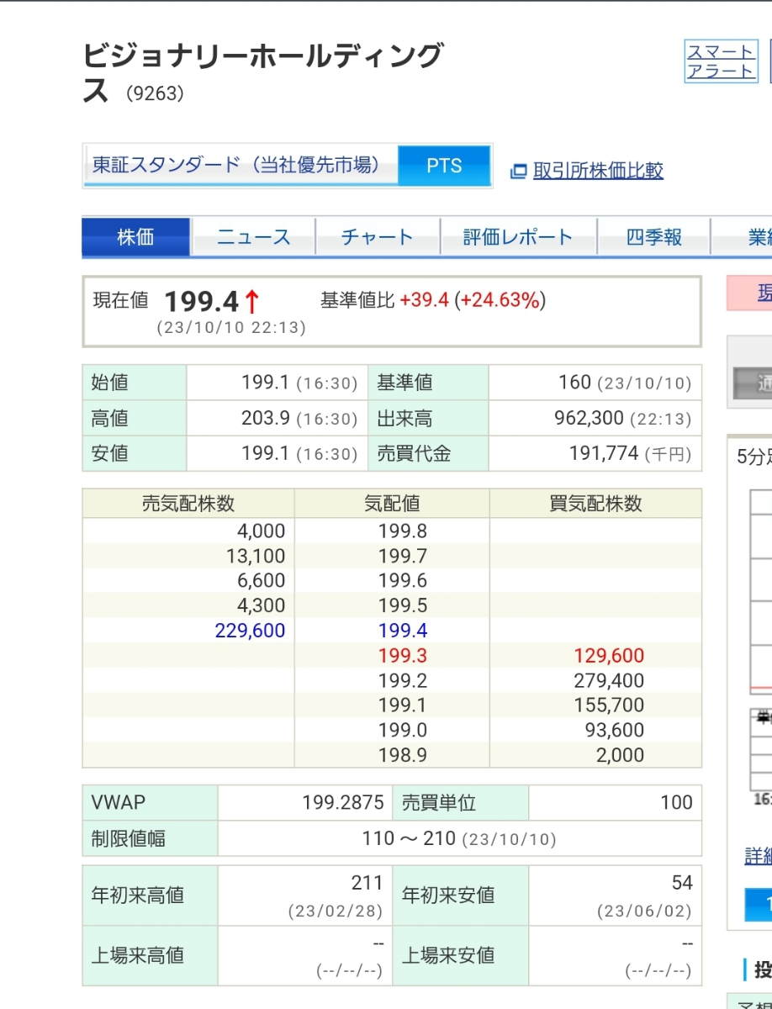Viewport: 772px width, 1009px height.
Task: Open the スマートアラート button
Action: point(721,61)
